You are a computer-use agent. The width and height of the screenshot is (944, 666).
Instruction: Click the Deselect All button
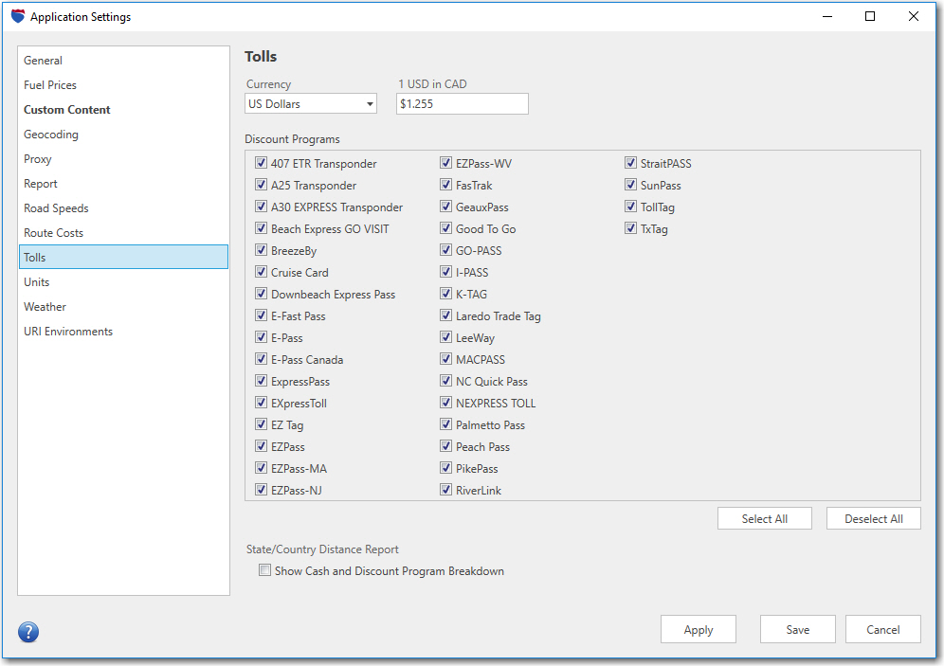click(x=874, y=518)
